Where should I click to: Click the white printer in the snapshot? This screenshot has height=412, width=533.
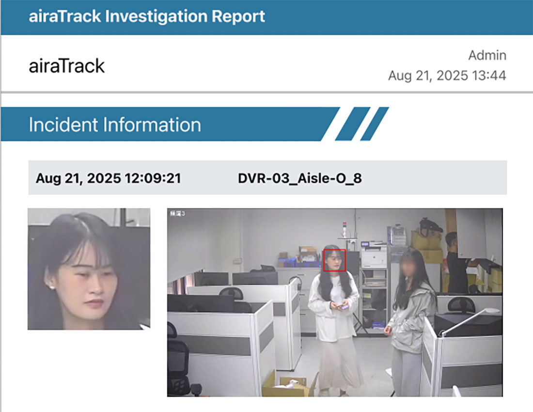374,253
